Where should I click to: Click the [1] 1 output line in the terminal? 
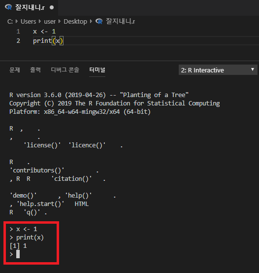pos(18,246)
